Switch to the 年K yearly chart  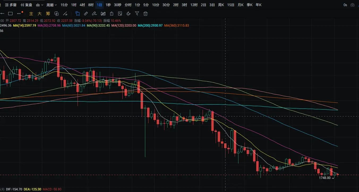258,5
